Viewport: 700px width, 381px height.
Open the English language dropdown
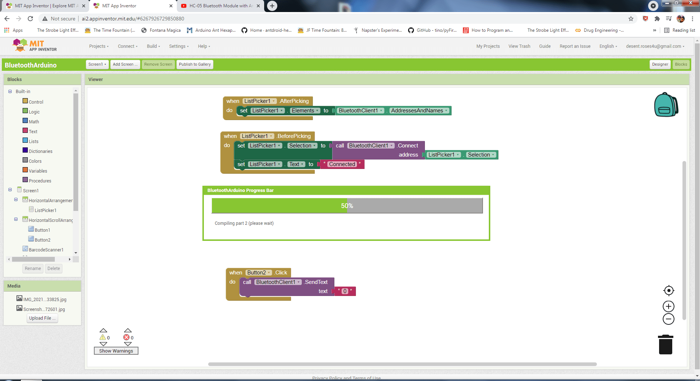(608, 46)
